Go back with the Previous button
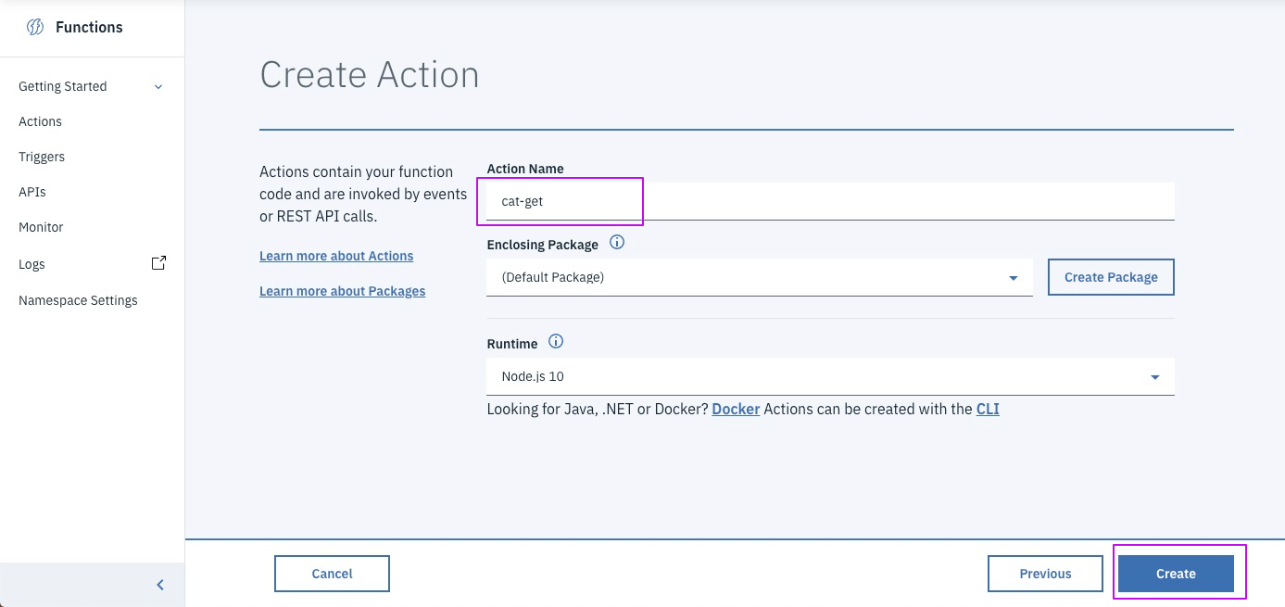This screenshot has width=1285, height=607. 1045,574
